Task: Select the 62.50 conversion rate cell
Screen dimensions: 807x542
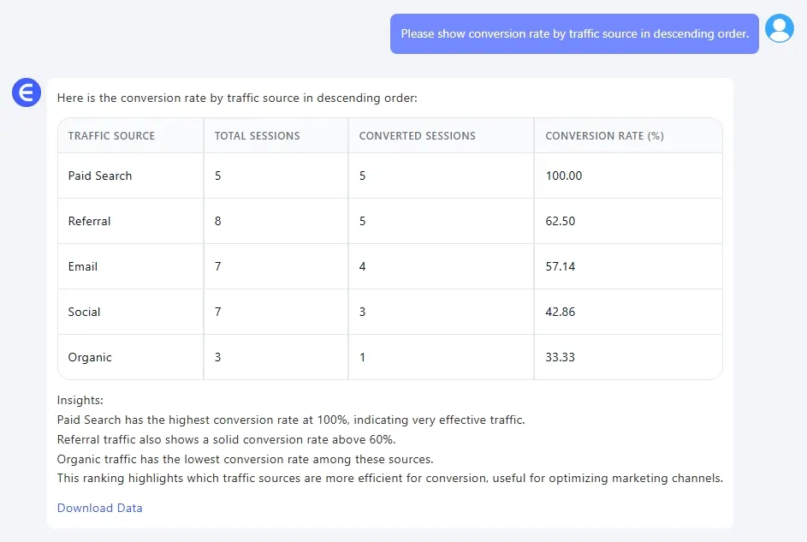Action: tap(561, 221)
